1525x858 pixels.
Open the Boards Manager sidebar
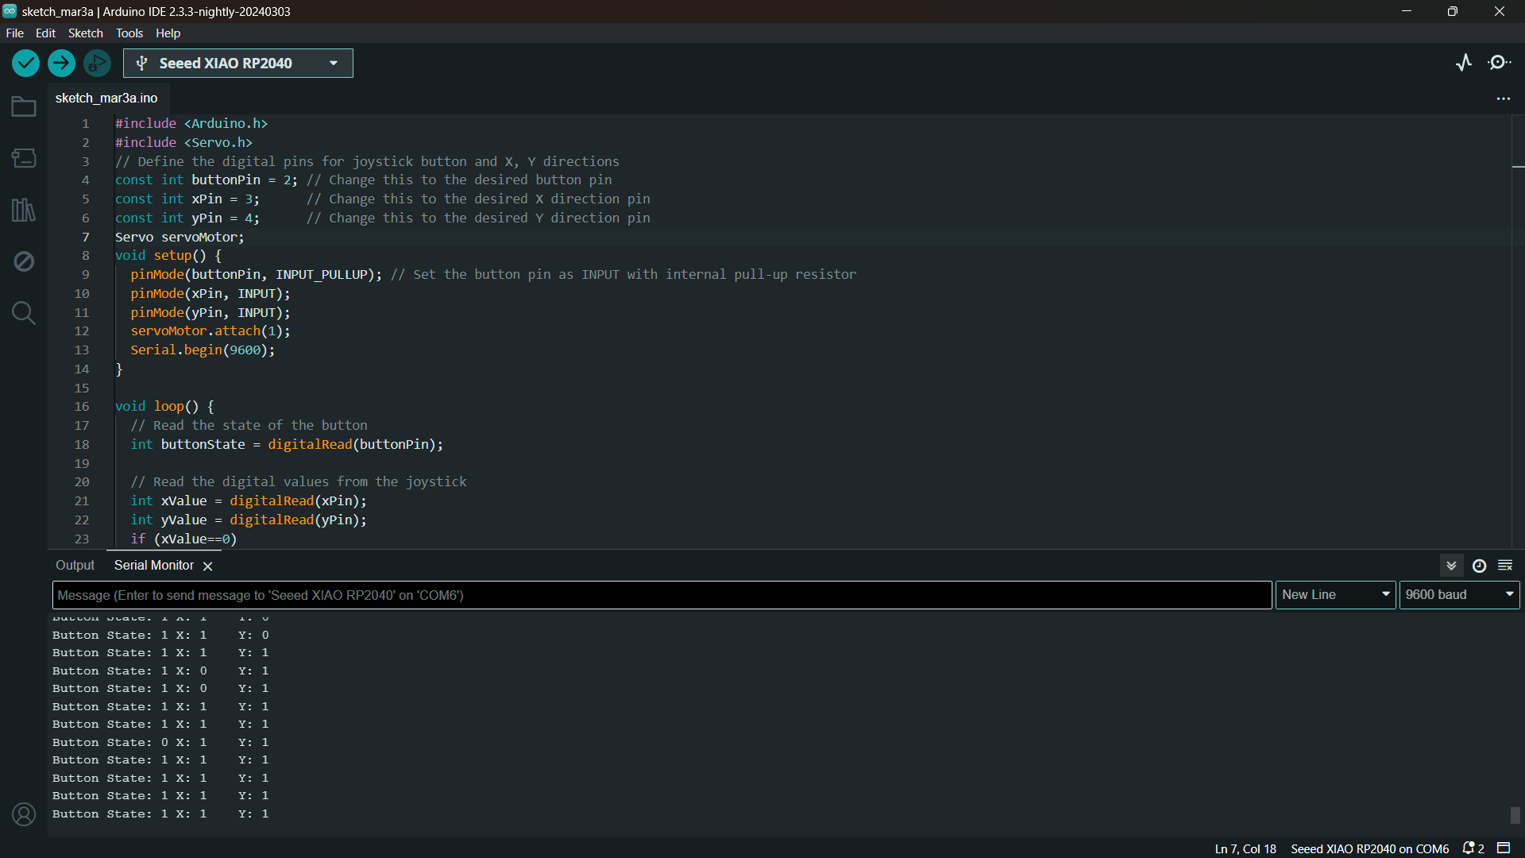click(24, 158)
